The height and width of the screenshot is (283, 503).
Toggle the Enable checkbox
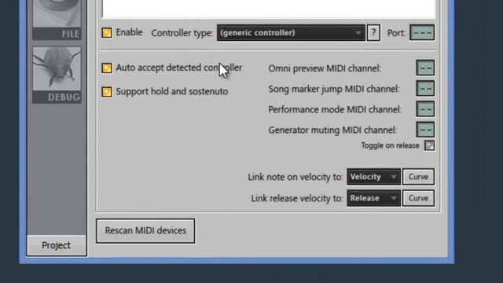pos(107,33)
